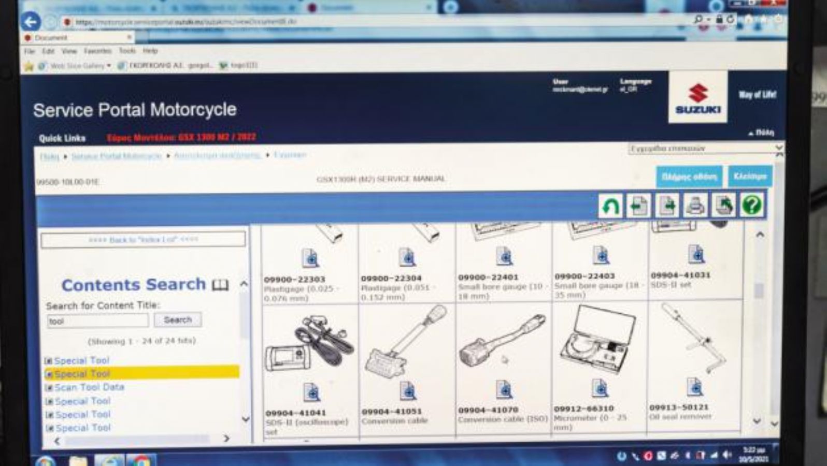Refresh the page from the address bar
The image size is (827, 466).
click(x=730, y=19)
